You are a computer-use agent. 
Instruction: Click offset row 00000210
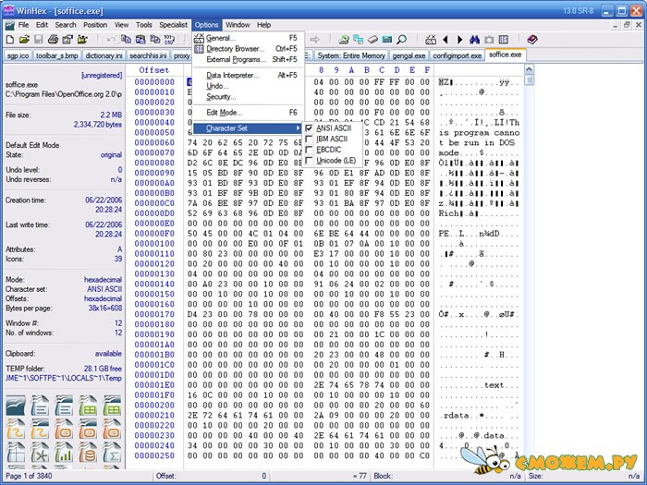[x=154, y=416]
